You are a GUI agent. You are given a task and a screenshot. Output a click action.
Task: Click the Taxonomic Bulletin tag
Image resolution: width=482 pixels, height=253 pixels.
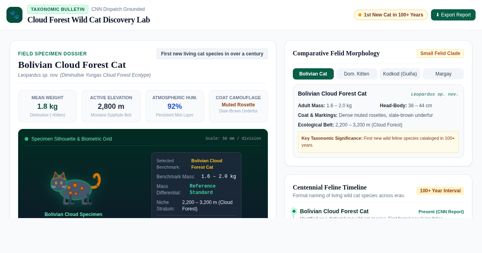pyautogui.click(x=58, y=9)
